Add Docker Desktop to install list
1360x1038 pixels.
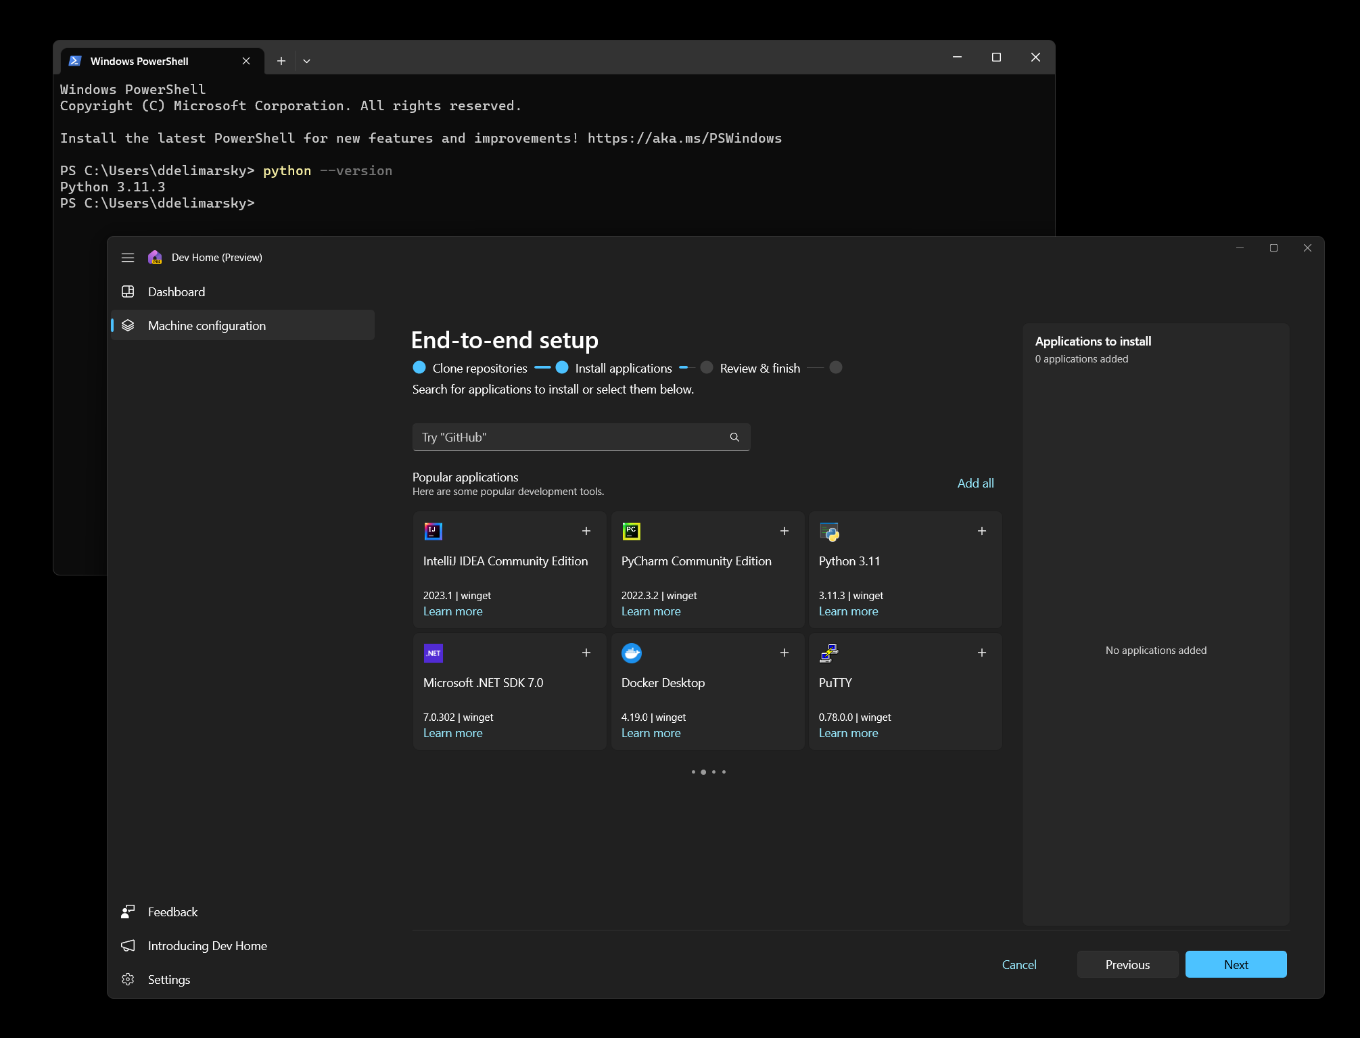coord(784,653)
